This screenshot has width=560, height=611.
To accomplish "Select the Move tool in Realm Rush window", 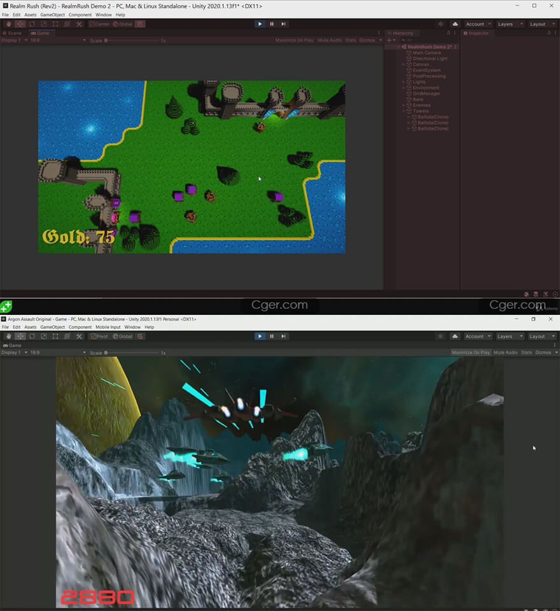I will point(20,24).
